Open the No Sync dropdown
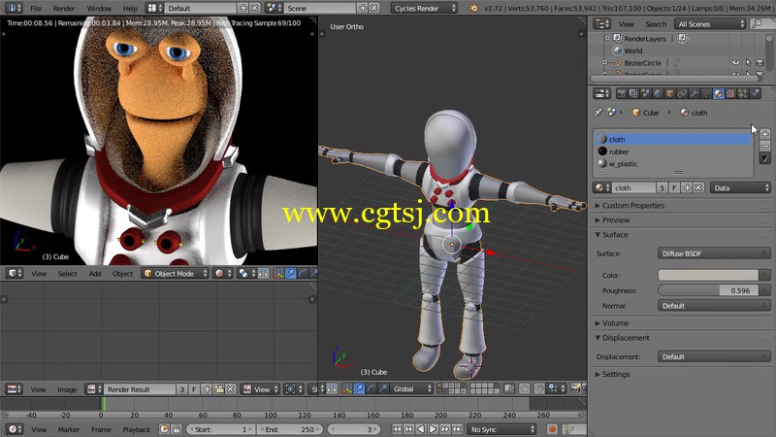Viewport: 776px width, 437px height. (501, 429)
